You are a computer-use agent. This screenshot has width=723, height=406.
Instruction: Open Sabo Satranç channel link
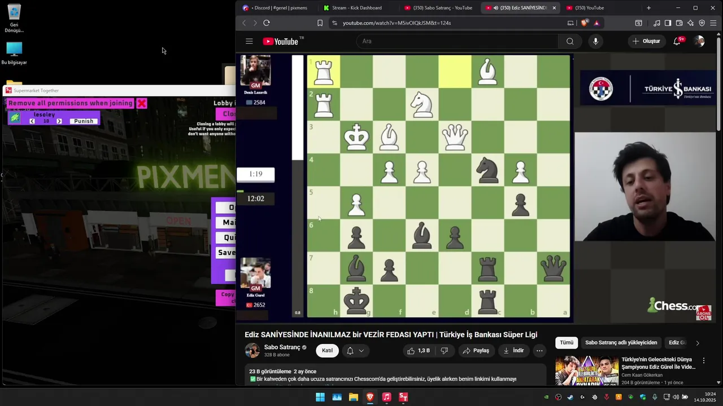(282, 347)
